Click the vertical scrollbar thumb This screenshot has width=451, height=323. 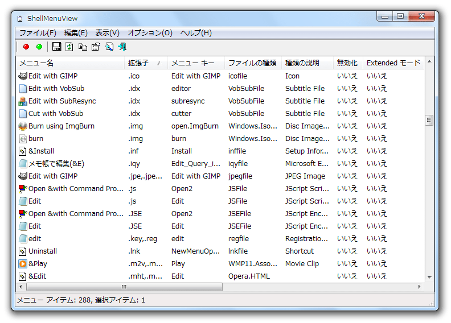(x=429, y=120)
